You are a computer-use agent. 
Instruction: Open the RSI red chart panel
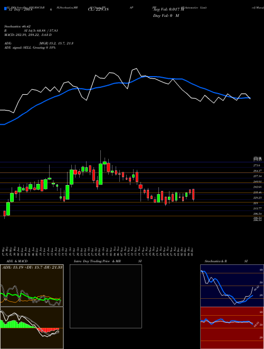pyautogui.click(x=232, y=328)
